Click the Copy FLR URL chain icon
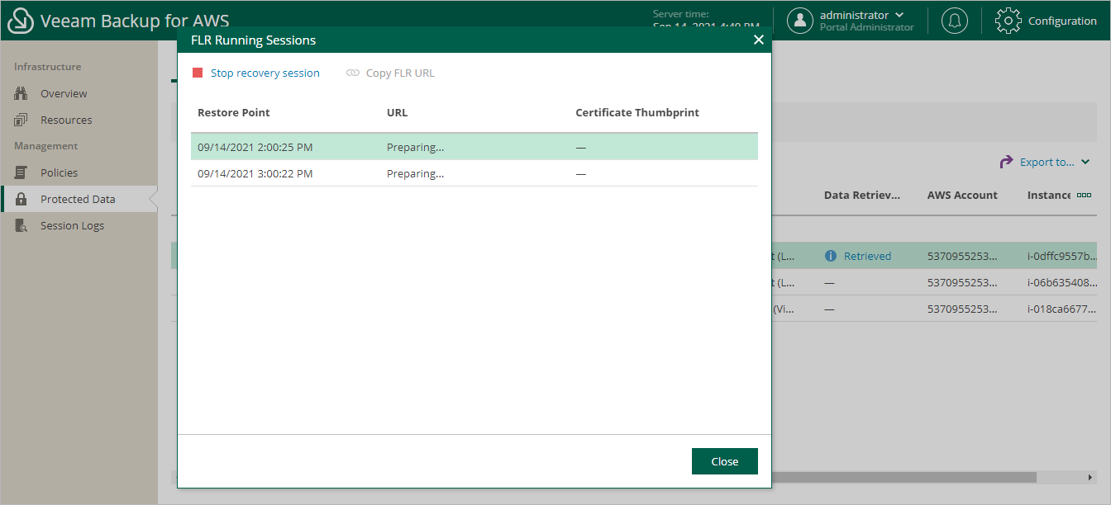 (x=354, y=73)
